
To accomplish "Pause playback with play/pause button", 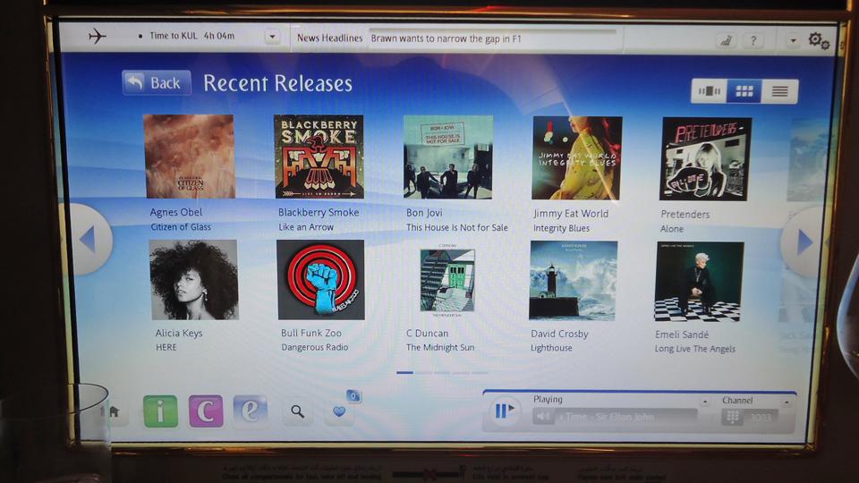I will point(504,411).
